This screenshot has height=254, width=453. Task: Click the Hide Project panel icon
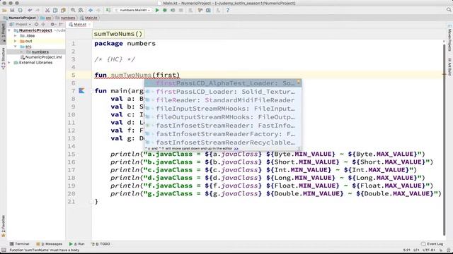pyautogui.click(x=62, y=25)
